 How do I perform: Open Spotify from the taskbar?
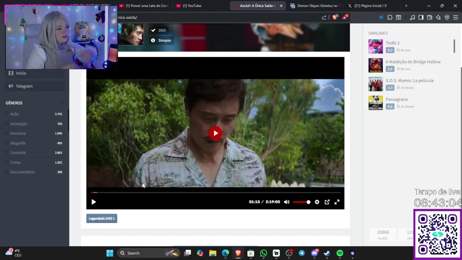coord(340,253)
